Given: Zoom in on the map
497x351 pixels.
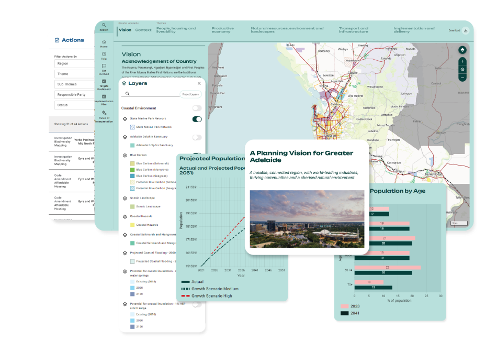Looking at the screenshot, I should coord(462,61).
